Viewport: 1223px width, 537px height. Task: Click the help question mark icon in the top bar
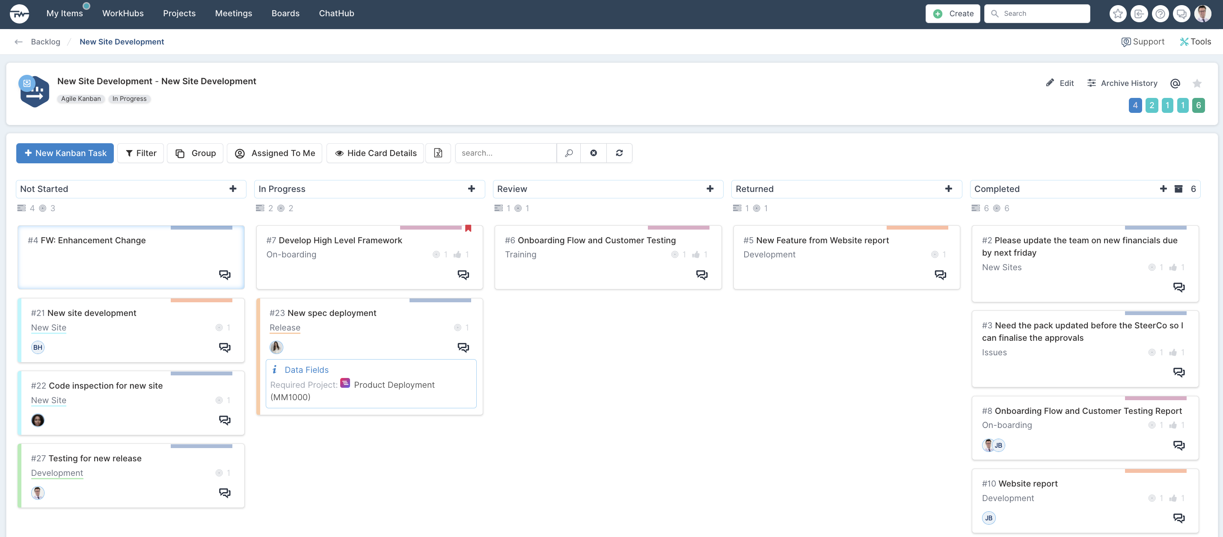(1160, 14)
